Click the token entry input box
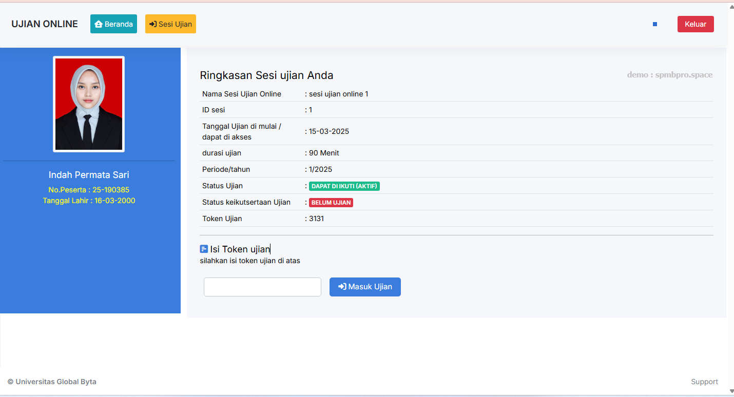 click(262, 287)
